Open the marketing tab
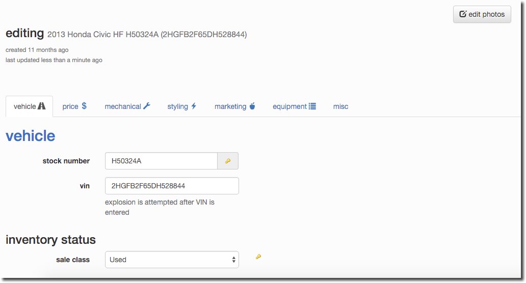 (x=234, y=106)
